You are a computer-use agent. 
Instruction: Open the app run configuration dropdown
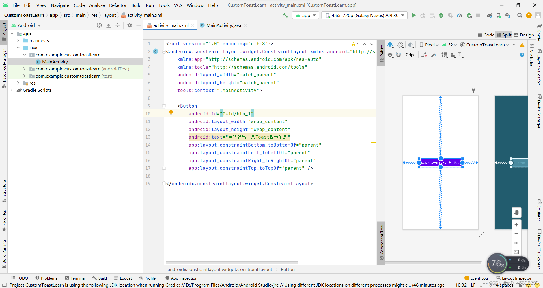pyautogui.click(x=306, y=15)
